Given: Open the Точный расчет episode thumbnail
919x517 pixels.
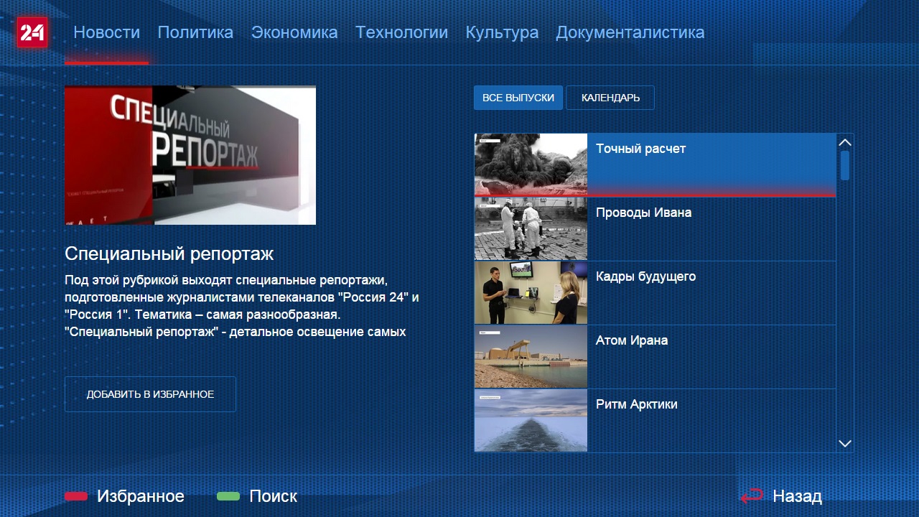Looking at the screenshot, I should coord(531,164).
